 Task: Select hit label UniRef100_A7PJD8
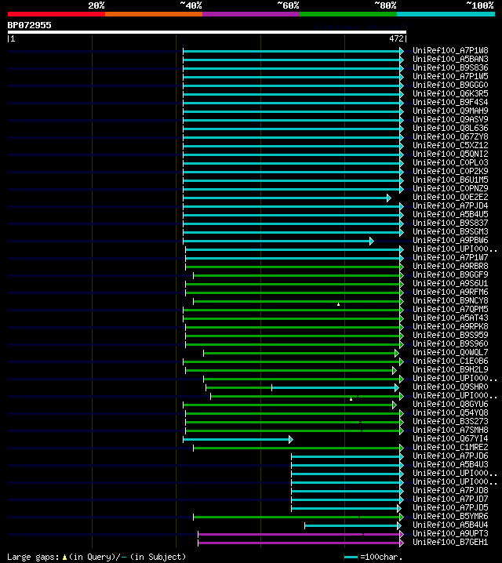tap(450, 490)
